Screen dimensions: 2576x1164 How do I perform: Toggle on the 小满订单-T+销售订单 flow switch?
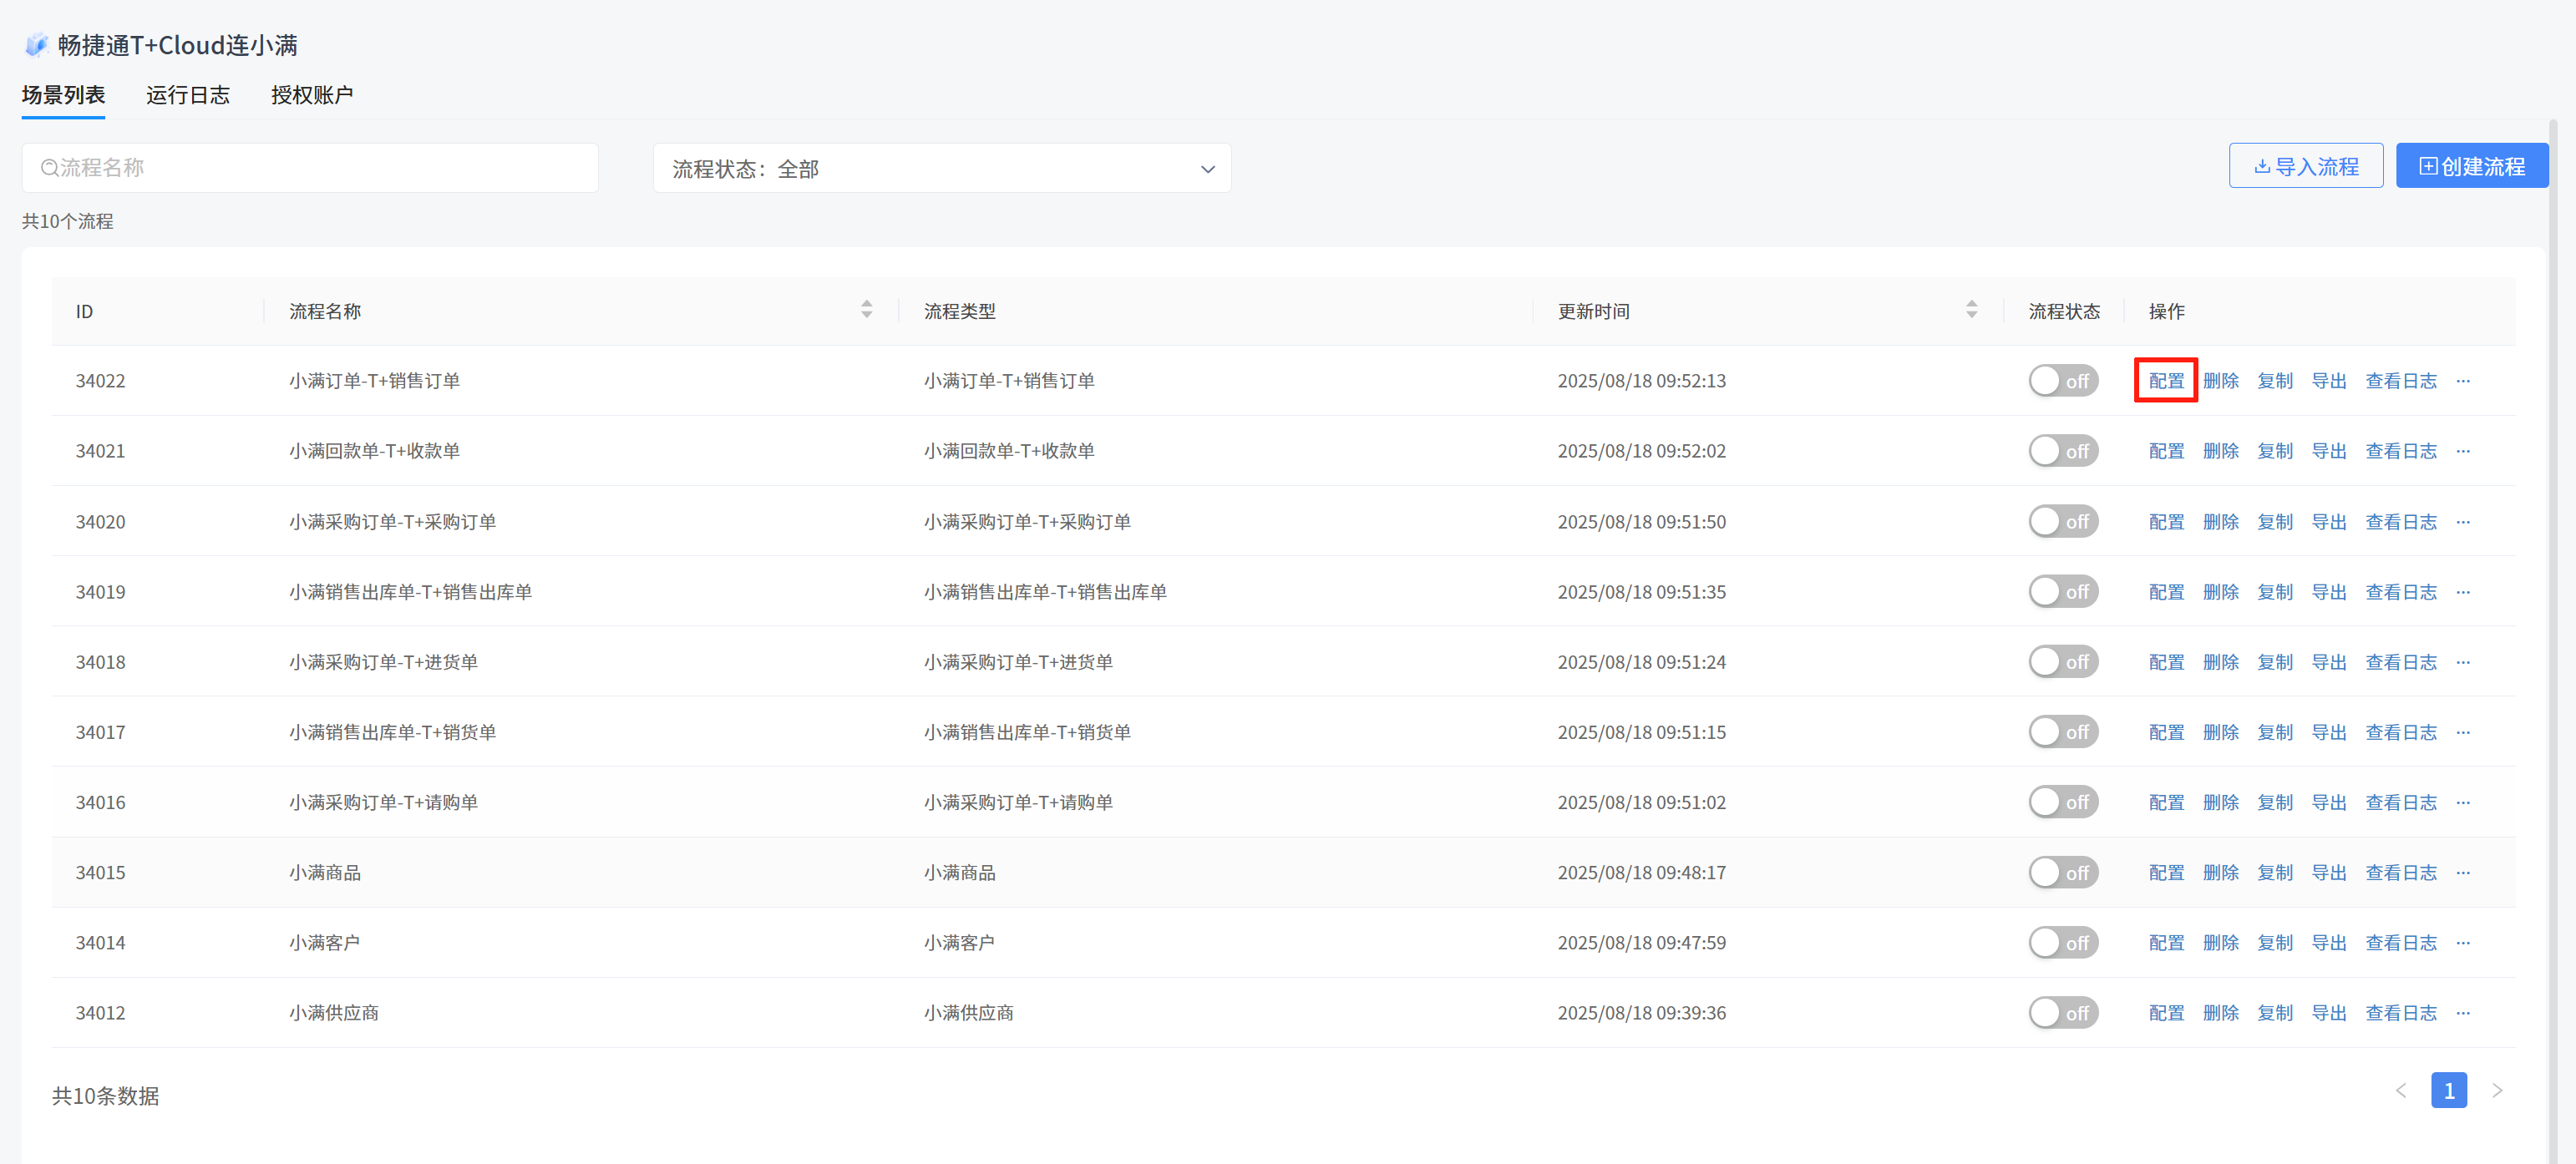(x=2062, y=381)
